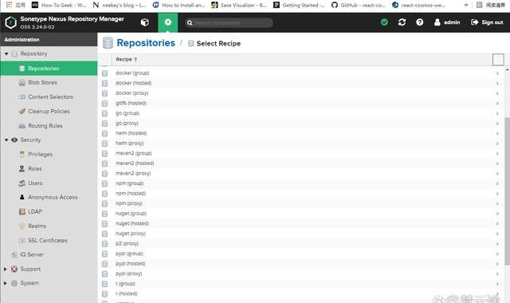
Task: Select the maven2 (hosted) recipe
Action: coord(301,163)
